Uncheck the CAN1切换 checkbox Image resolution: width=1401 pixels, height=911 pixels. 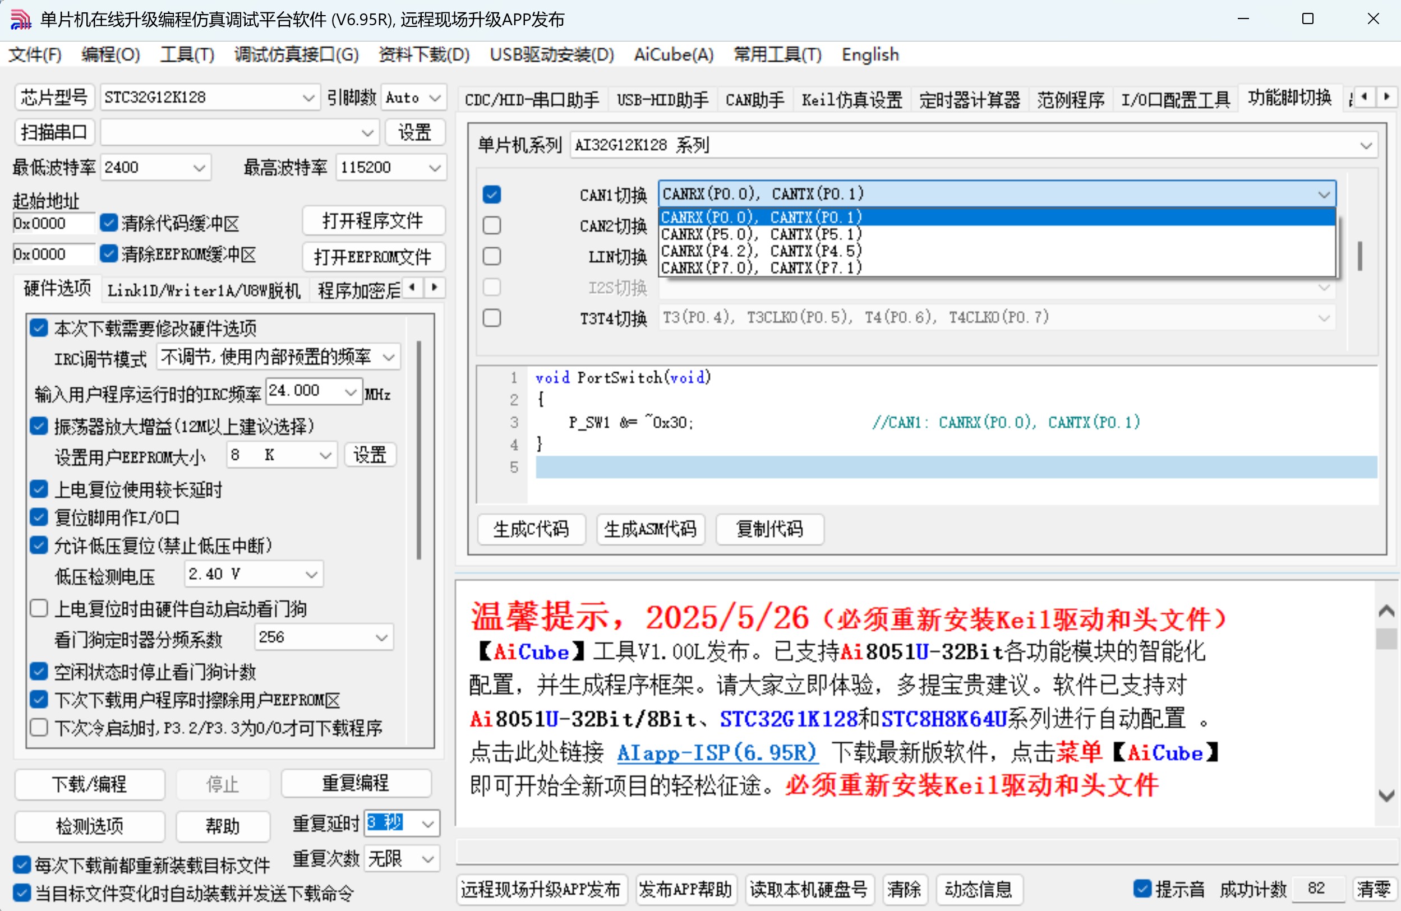pos(491,194)
